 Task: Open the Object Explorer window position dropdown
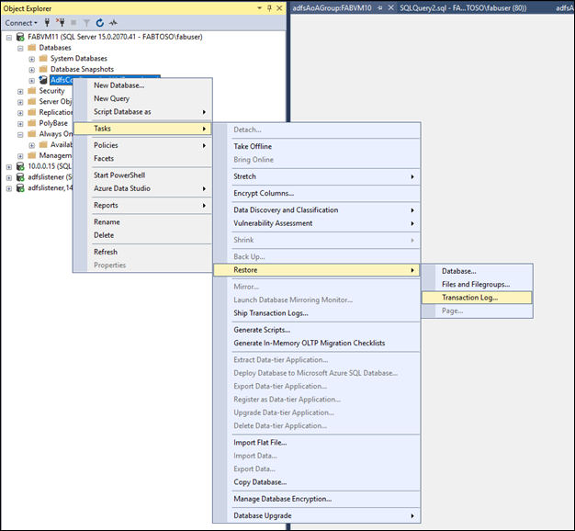click(x=259, y=8)
